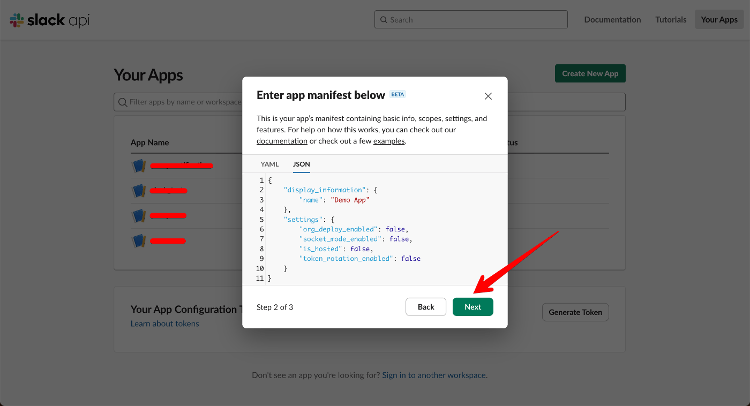This screenshot has width=750, height=406.
Task: Click the Generate Token button
Action: [x=575, y=312]
